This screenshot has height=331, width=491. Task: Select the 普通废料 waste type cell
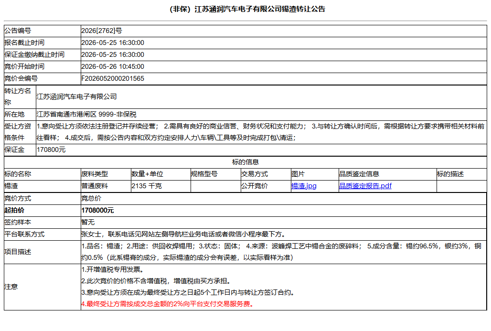pyautogui.click(x=106, y=186)
